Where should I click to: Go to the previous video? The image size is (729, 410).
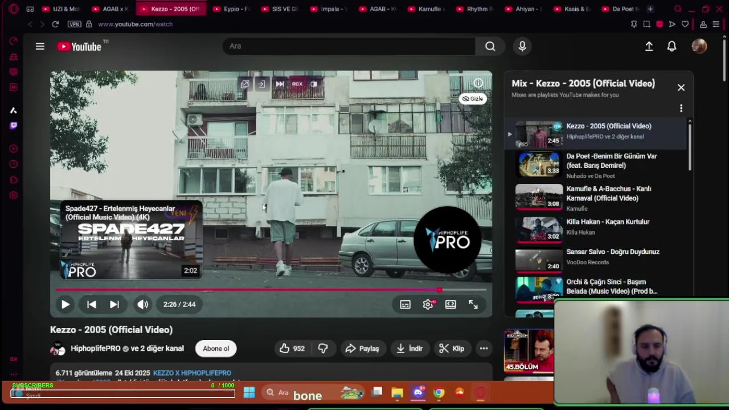pos(91,305)
